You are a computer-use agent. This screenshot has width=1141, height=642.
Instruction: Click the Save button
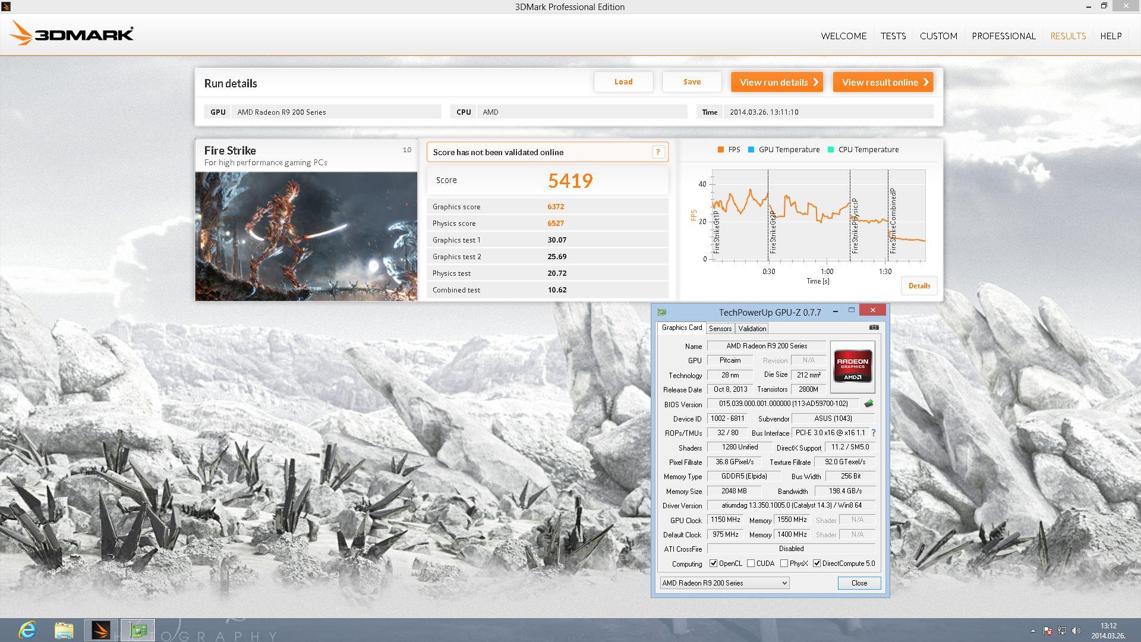[692, 82]
